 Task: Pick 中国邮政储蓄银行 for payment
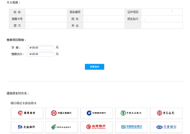click(62, 127)
